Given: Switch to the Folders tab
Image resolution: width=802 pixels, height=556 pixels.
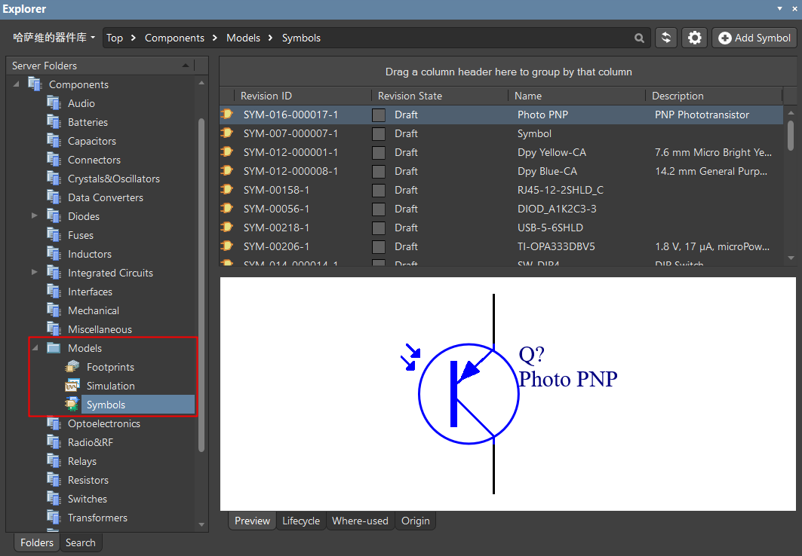Looking at the screenshot, I should click(37, 542).
